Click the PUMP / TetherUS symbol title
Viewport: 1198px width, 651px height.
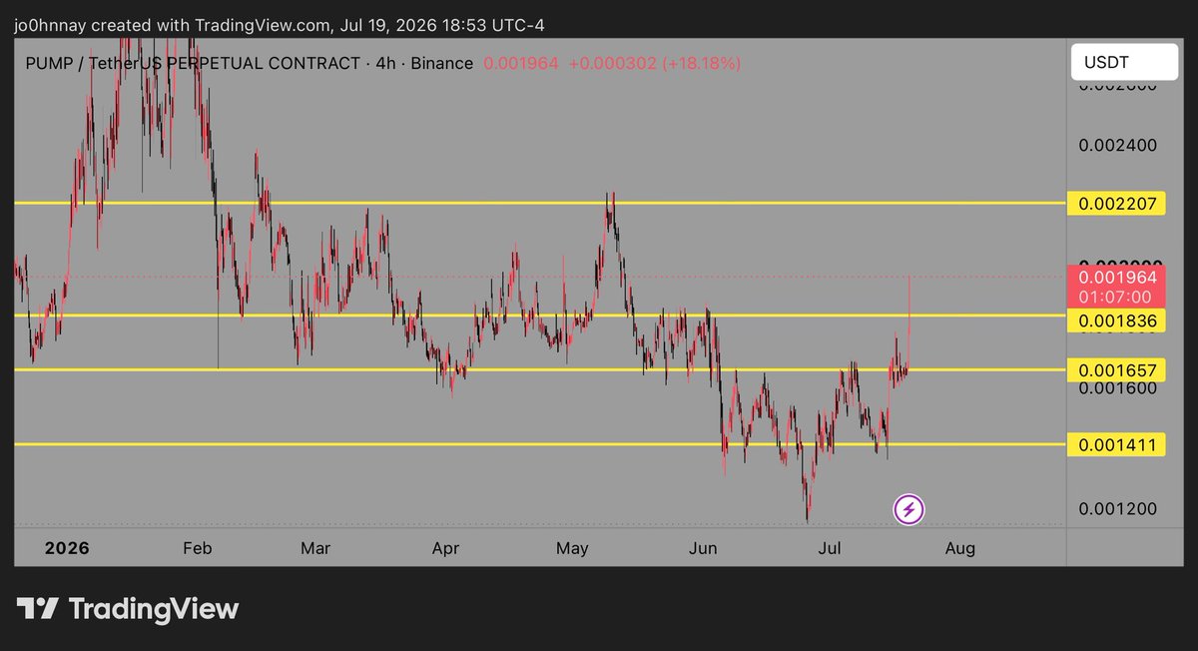click(194, 63)
